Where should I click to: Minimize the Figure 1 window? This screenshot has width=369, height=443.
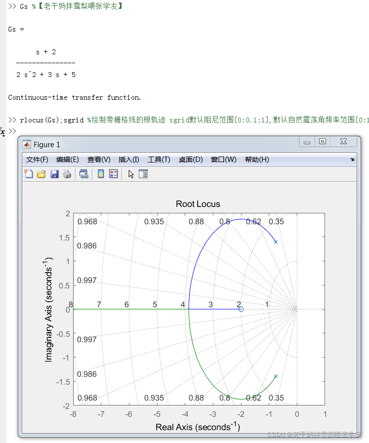(307, 142)
